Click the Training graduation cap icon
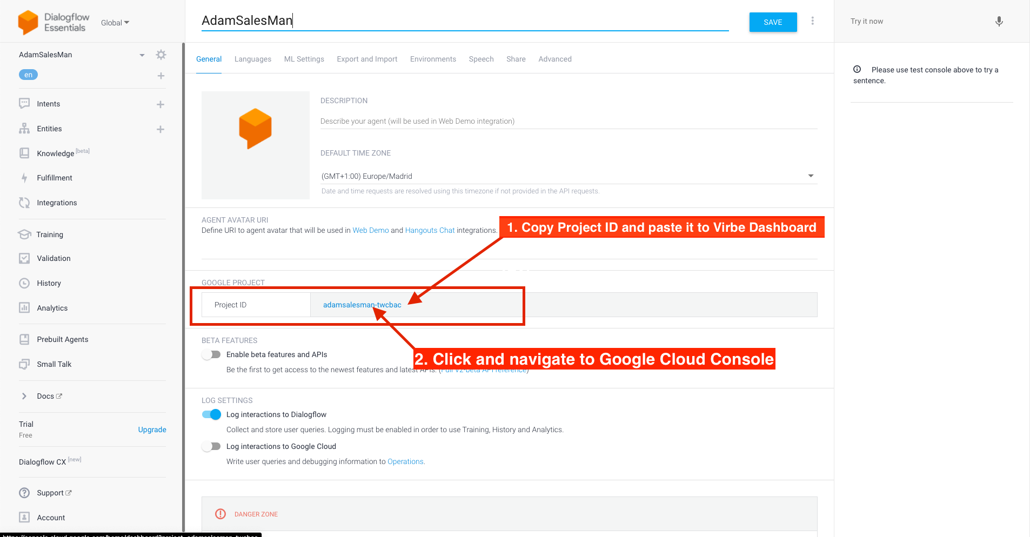 point(24,234)
